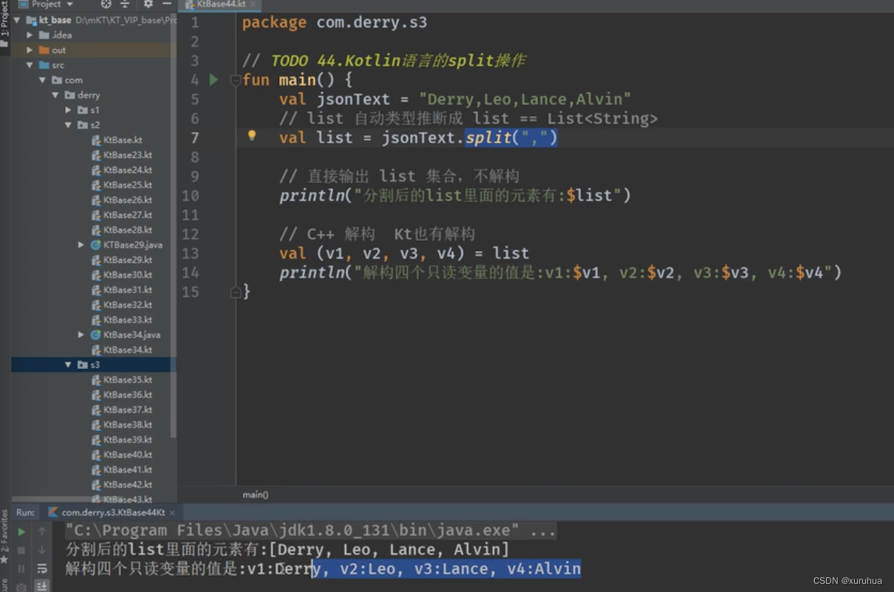Select KtBase23.kt file
The width and height of the screenshot is (894, 592).
pos(122,155)
